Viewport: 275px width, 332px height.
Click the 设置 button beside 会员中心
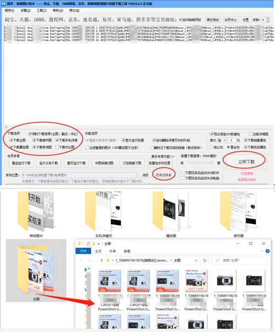click(x=246, y=20)
